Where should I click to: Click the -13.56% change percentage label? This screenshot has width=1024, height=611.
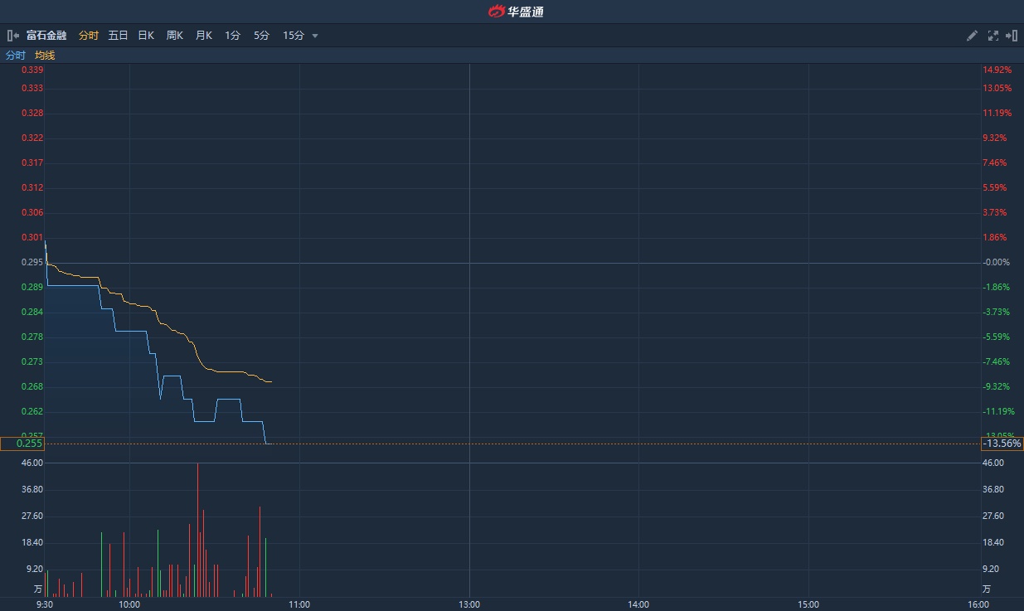tap(1002, 444)
